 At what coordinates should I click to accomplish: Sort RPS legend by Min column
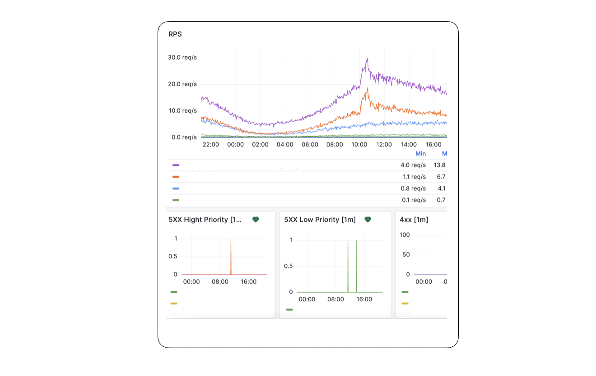point(420,154)
